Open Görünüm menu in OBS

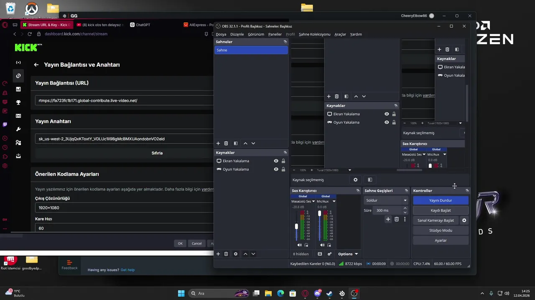(256, 34)
